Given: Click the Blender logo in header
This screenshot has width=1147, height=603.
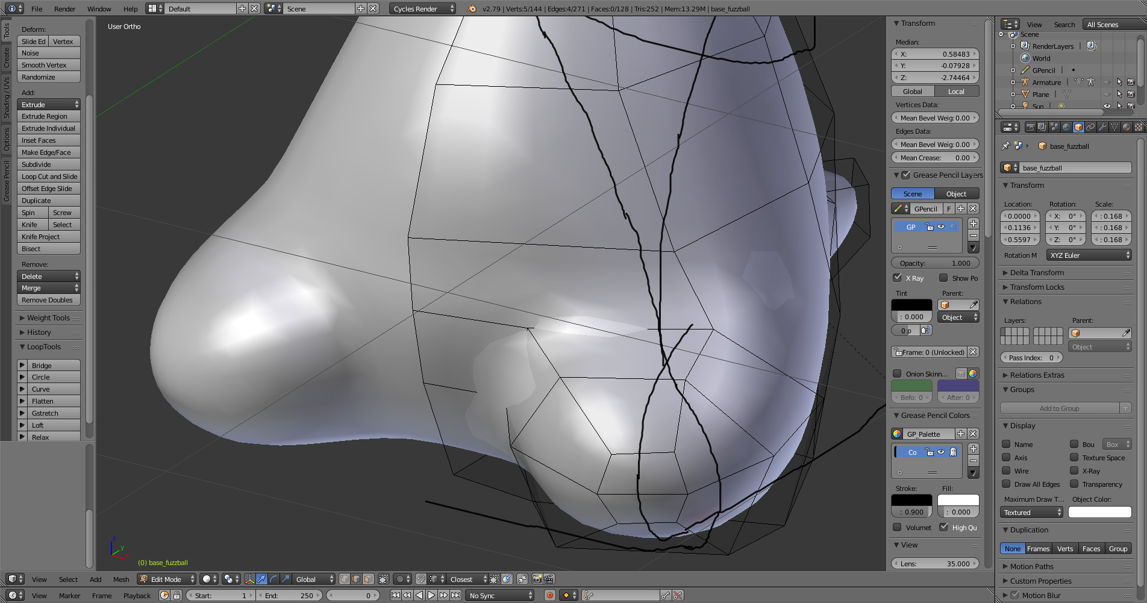Looking at the screenshot, I should (x=472, y=8).
